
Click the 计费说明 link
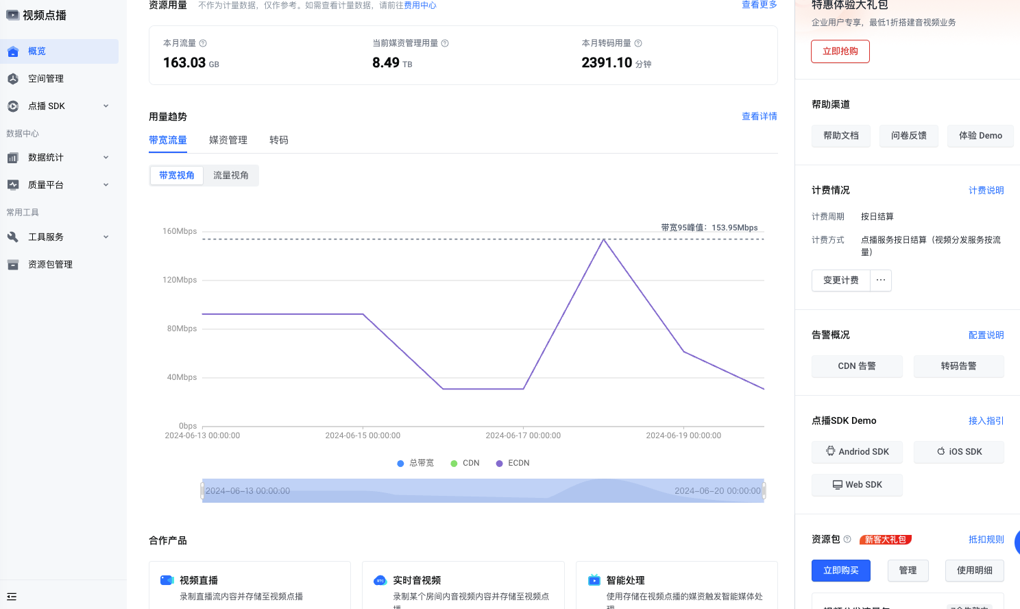[x=986, y=191]
